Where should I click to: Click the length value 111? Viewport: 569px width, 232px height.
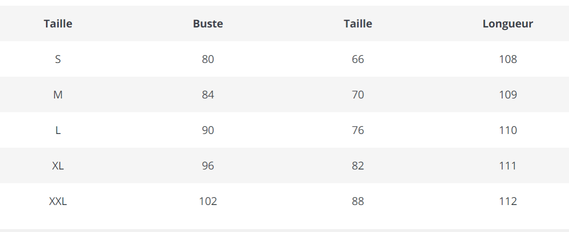point(508,166)
